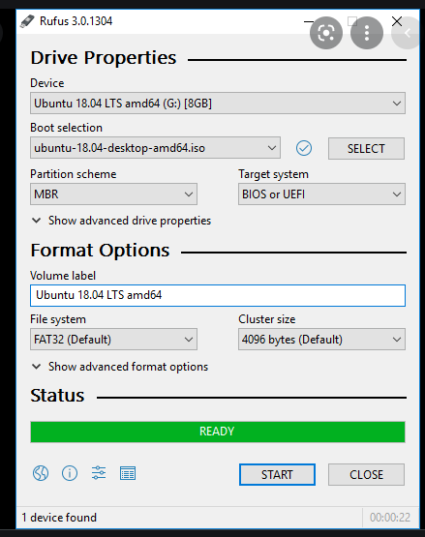Open the Partition scheme MBR dropdown
This screenshot has height=537, width=425.
113,194
